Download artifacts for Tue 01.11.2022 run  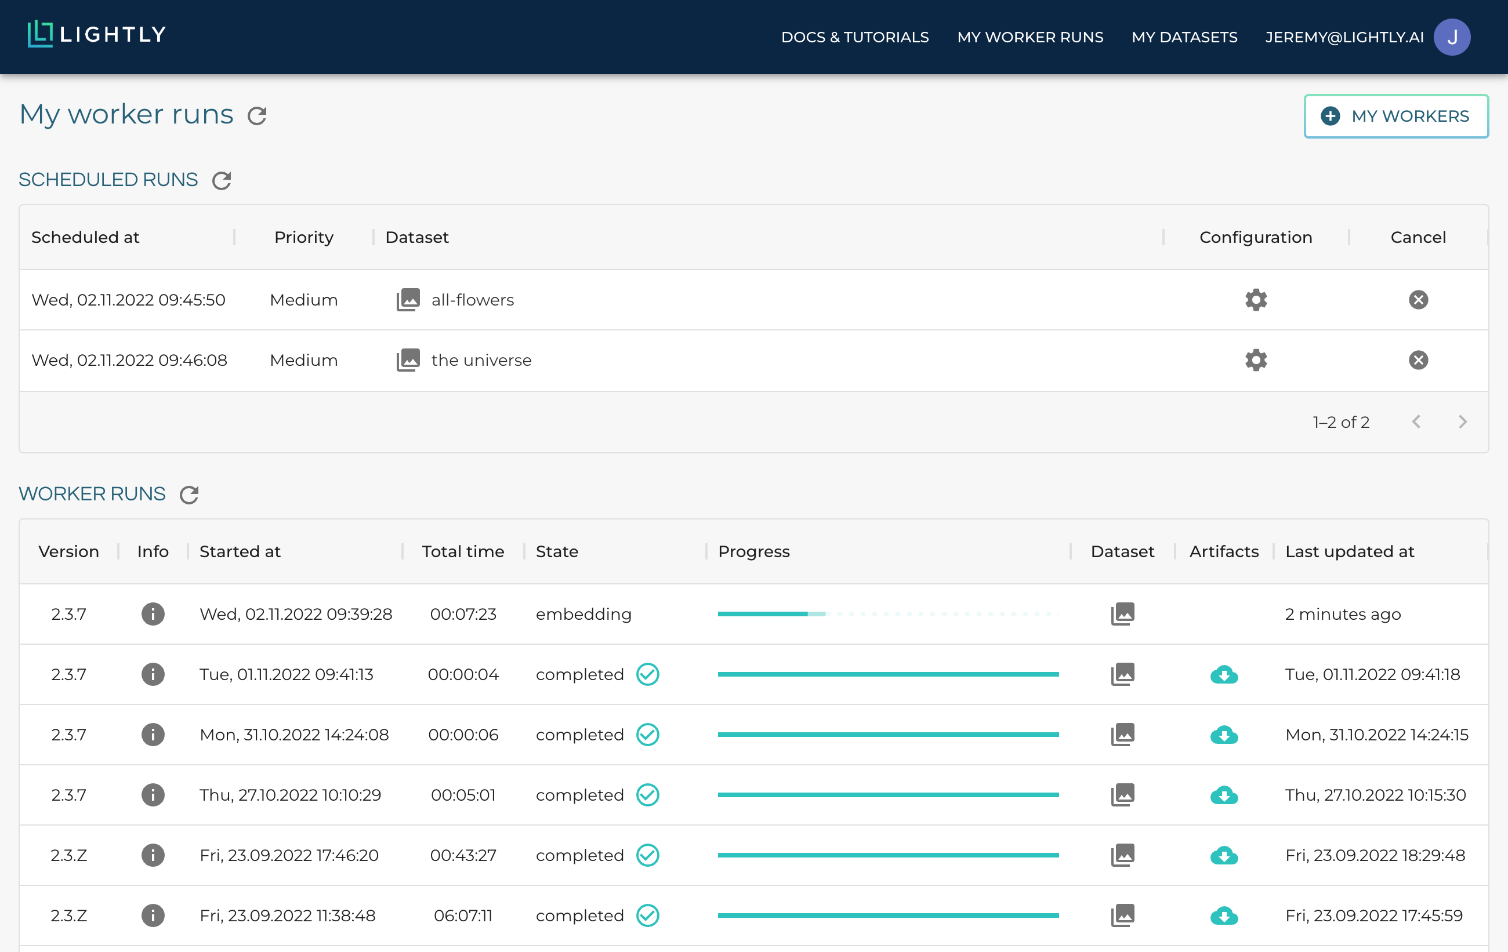(1224, 675)
